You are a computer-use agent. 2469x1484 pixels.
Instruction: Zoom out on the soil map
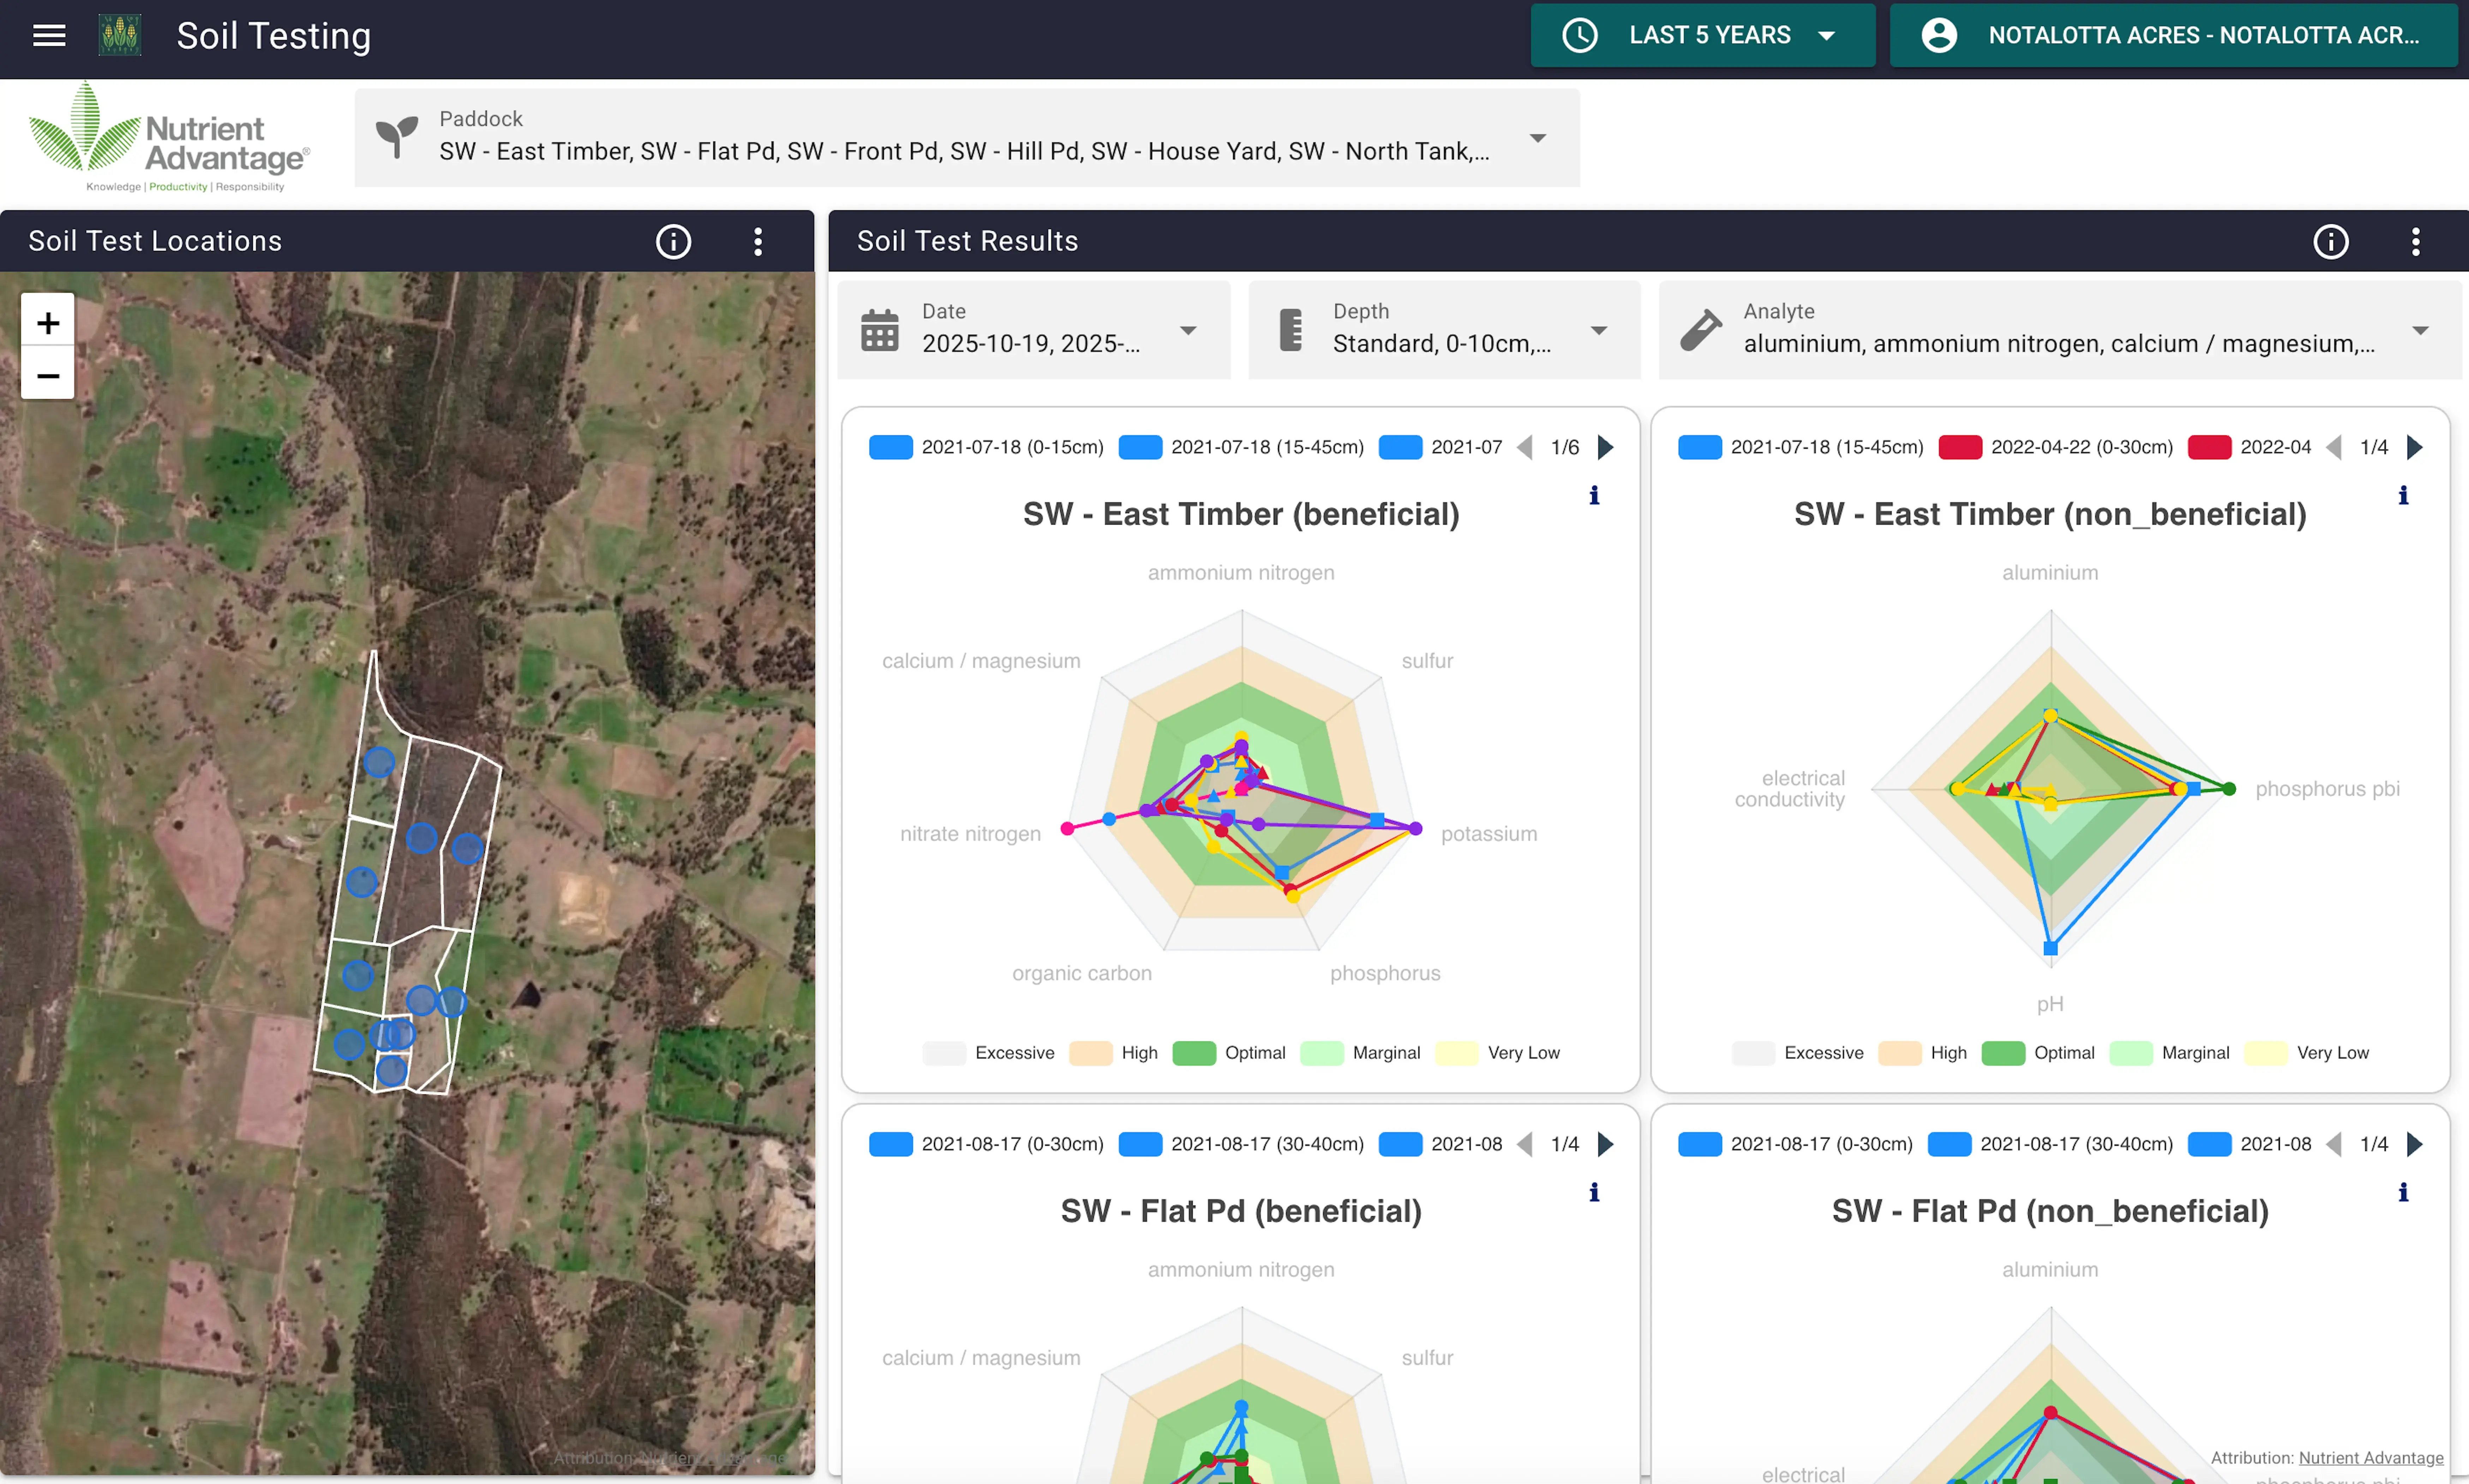coord(47,375)
